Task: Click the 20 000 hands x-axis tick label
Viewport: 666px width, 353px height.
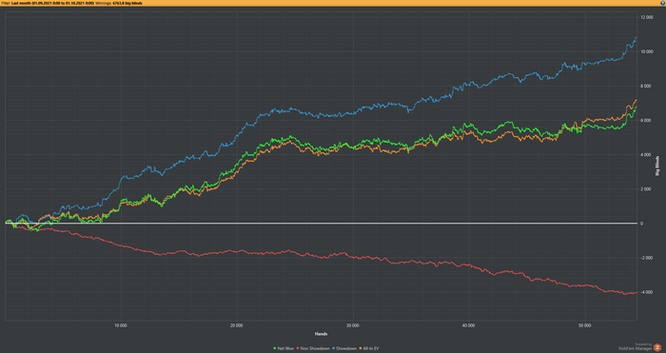Action: coord(237,325)
